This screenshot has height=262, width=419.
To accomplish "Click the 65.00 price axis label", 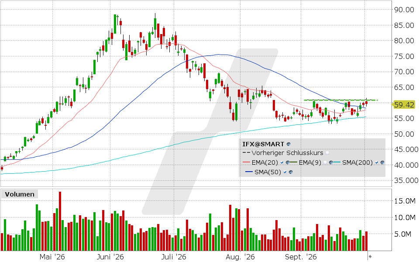I will [x=404, y=87].
